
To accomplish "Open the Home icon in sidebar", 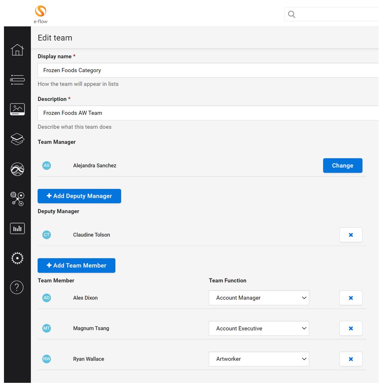I will [x=17, y=50].
